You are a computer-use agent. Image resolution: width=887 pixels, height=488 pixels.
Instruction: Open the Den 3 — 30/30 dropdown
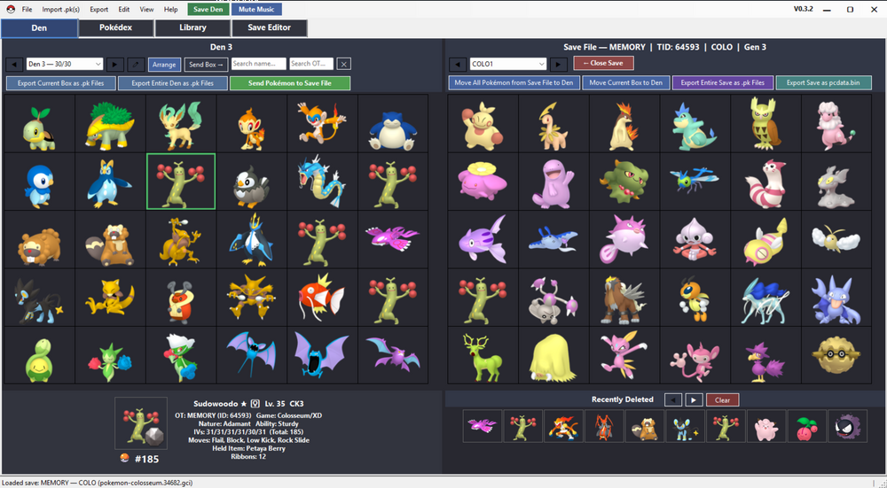coord(65,65)
